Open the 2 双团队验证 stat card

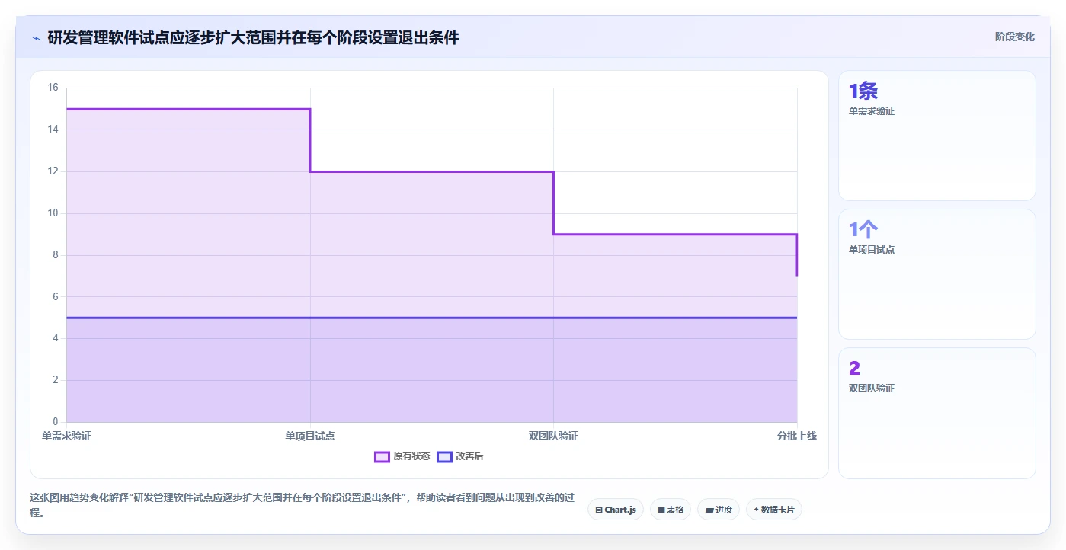click(x=937, y=413)
